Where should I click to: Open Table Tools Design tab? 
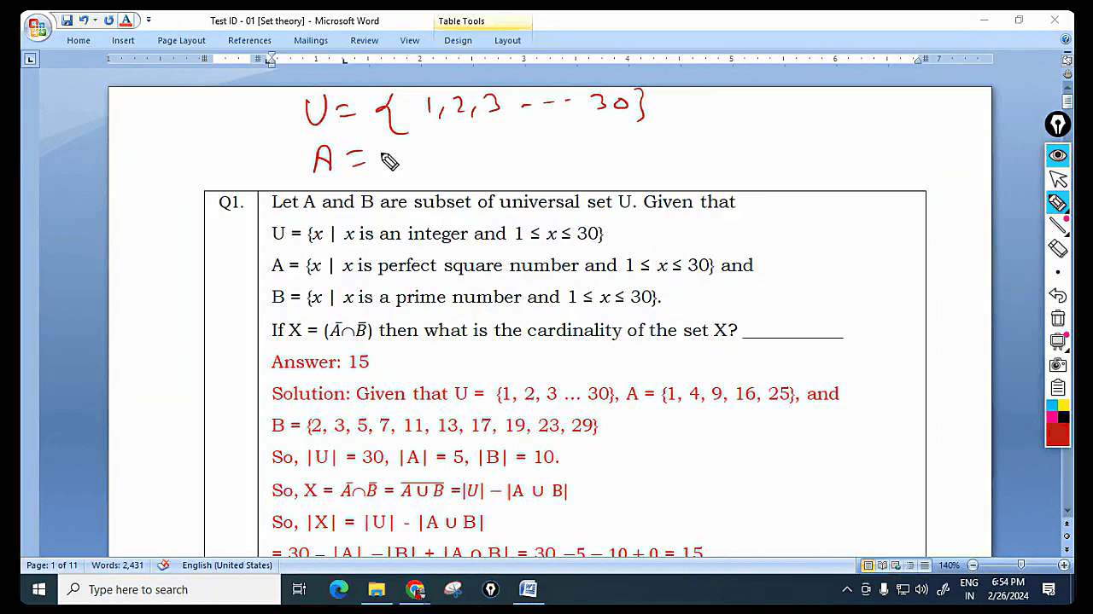point(458,40)
